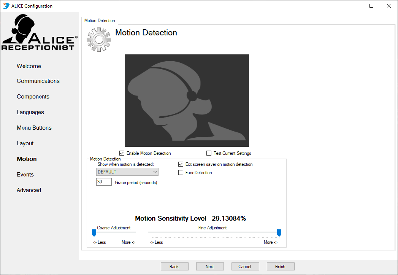Open the Welcome section in the sidebar
Screen dimensions: 398x275
(29, 66)
